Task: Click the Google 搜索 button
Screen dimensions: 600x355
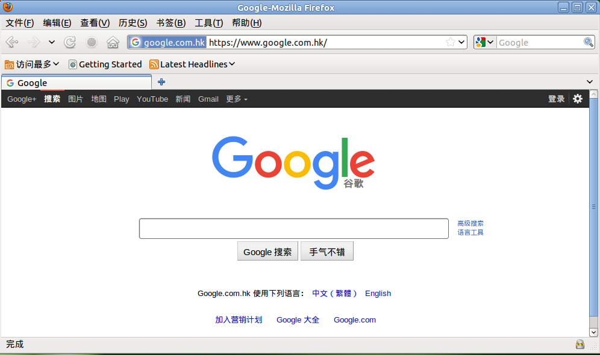Action: coord(267,252)
